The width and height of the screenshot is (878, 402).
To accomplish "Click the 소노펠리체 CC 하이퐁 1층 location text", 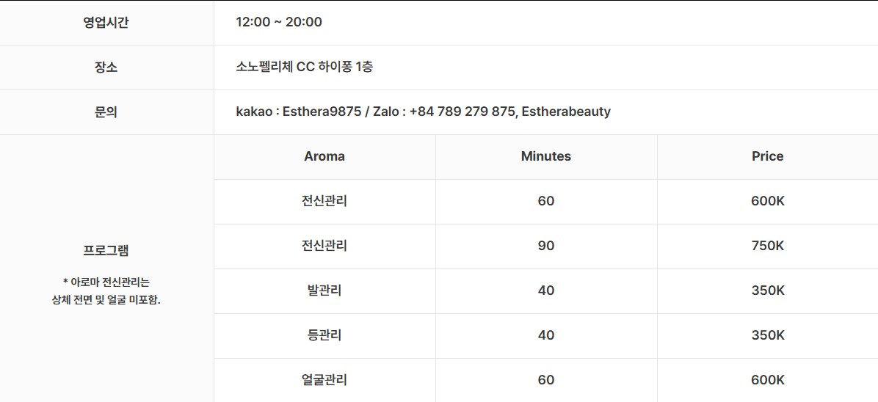I will click(x=304, y=67).
